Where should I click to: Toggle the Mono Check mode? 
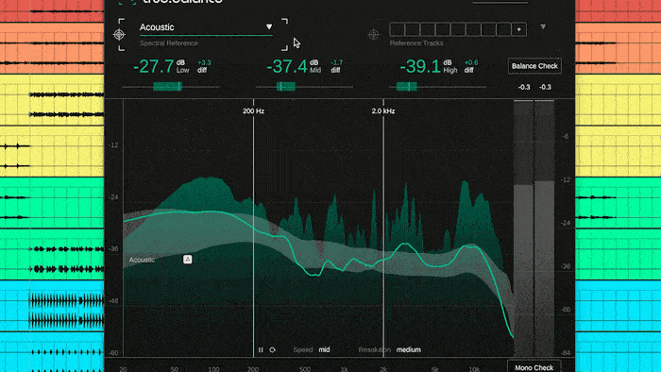(x=534, y=367)
